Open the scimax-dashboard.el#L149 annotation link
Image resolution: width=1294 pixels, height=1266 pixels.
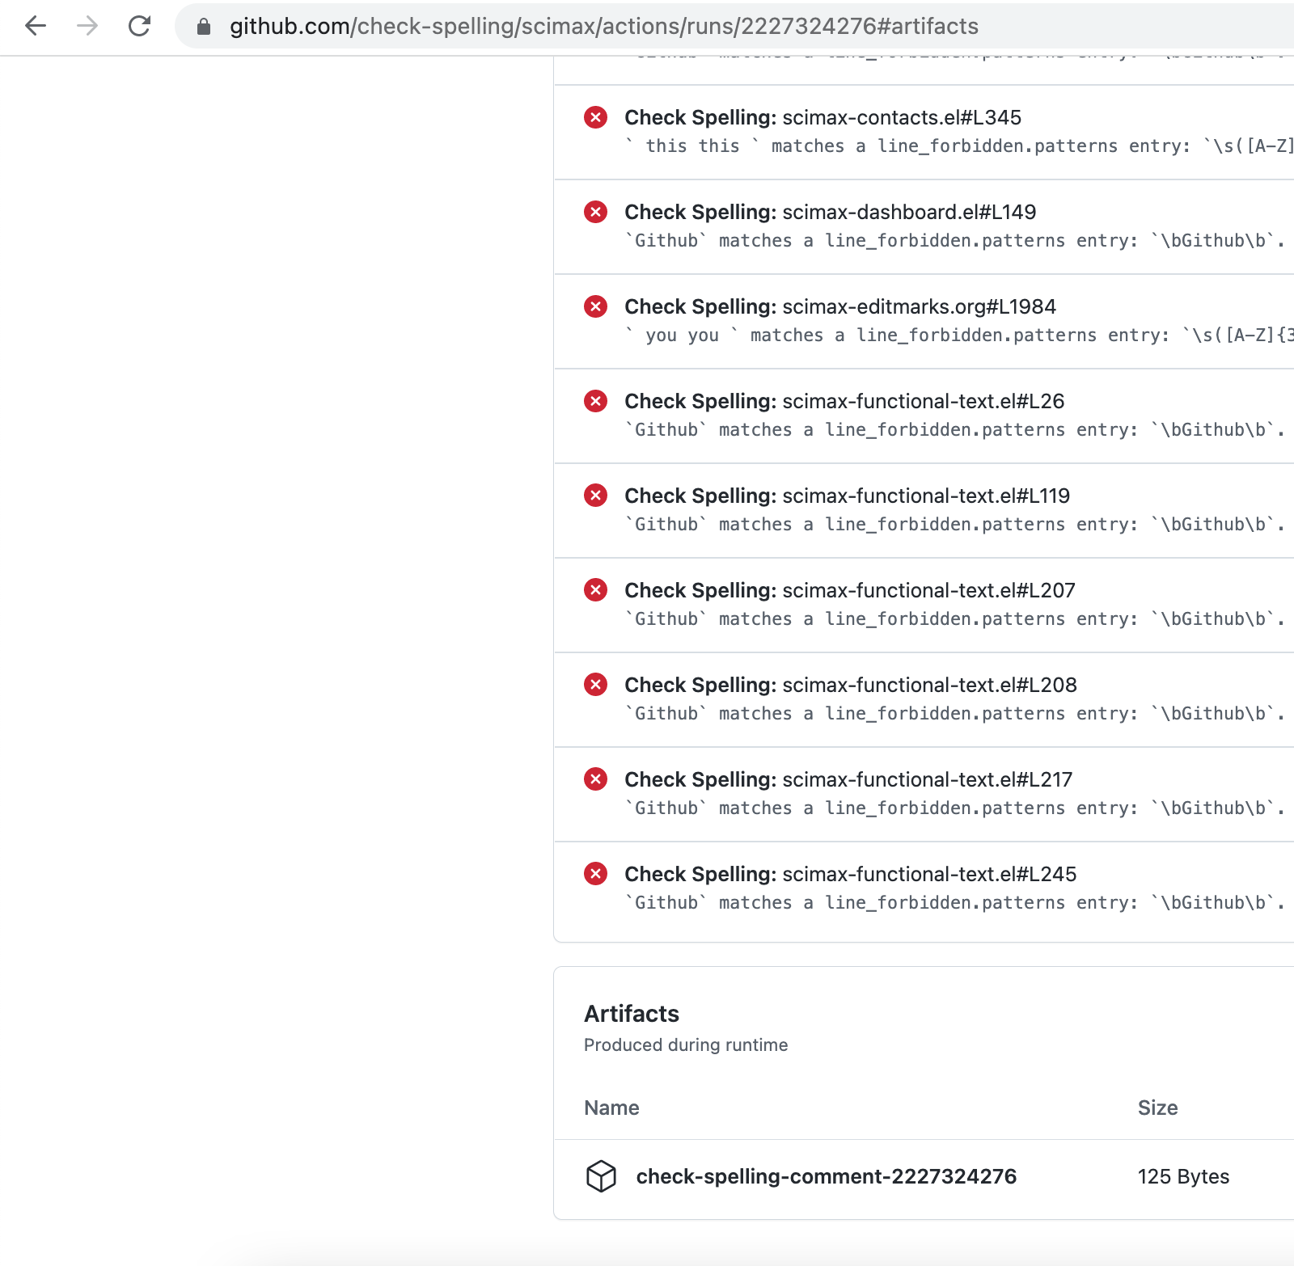830,212
